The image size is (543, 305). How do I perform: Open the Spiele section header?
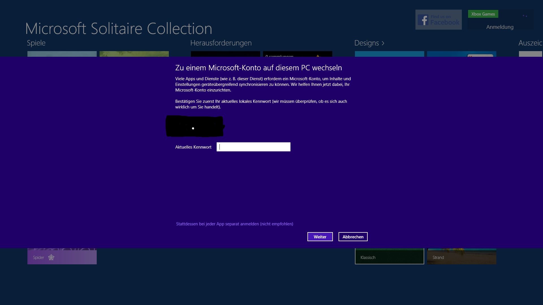coord(36,43)
